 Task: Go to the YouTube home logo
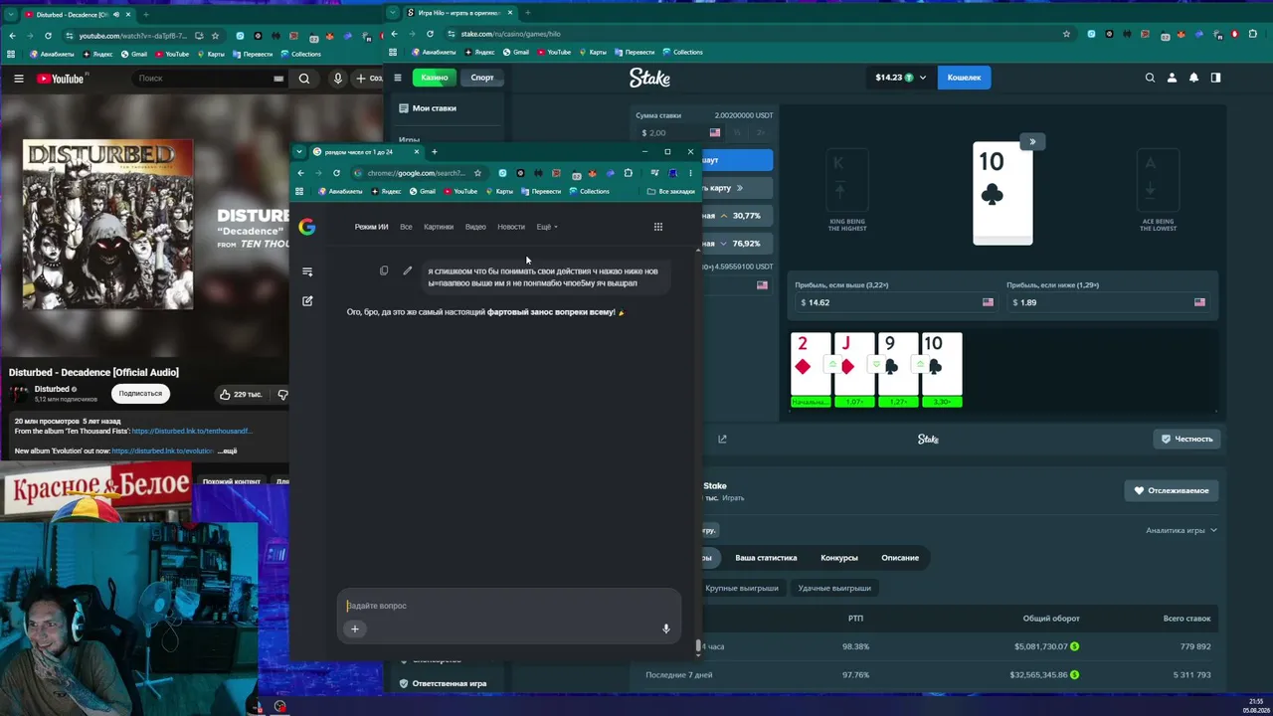(x=61, y=79)
